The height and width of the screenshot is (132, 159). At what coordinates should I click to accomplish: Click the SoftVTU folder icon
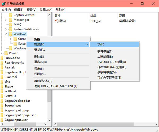[2, 96]
